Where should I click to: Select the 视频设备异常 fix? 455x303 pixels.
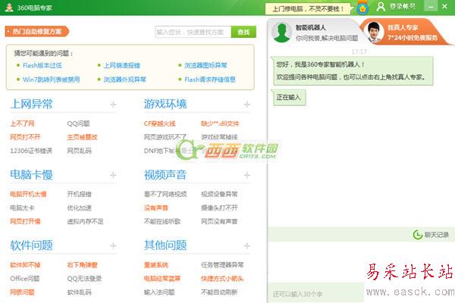(219, 194)
